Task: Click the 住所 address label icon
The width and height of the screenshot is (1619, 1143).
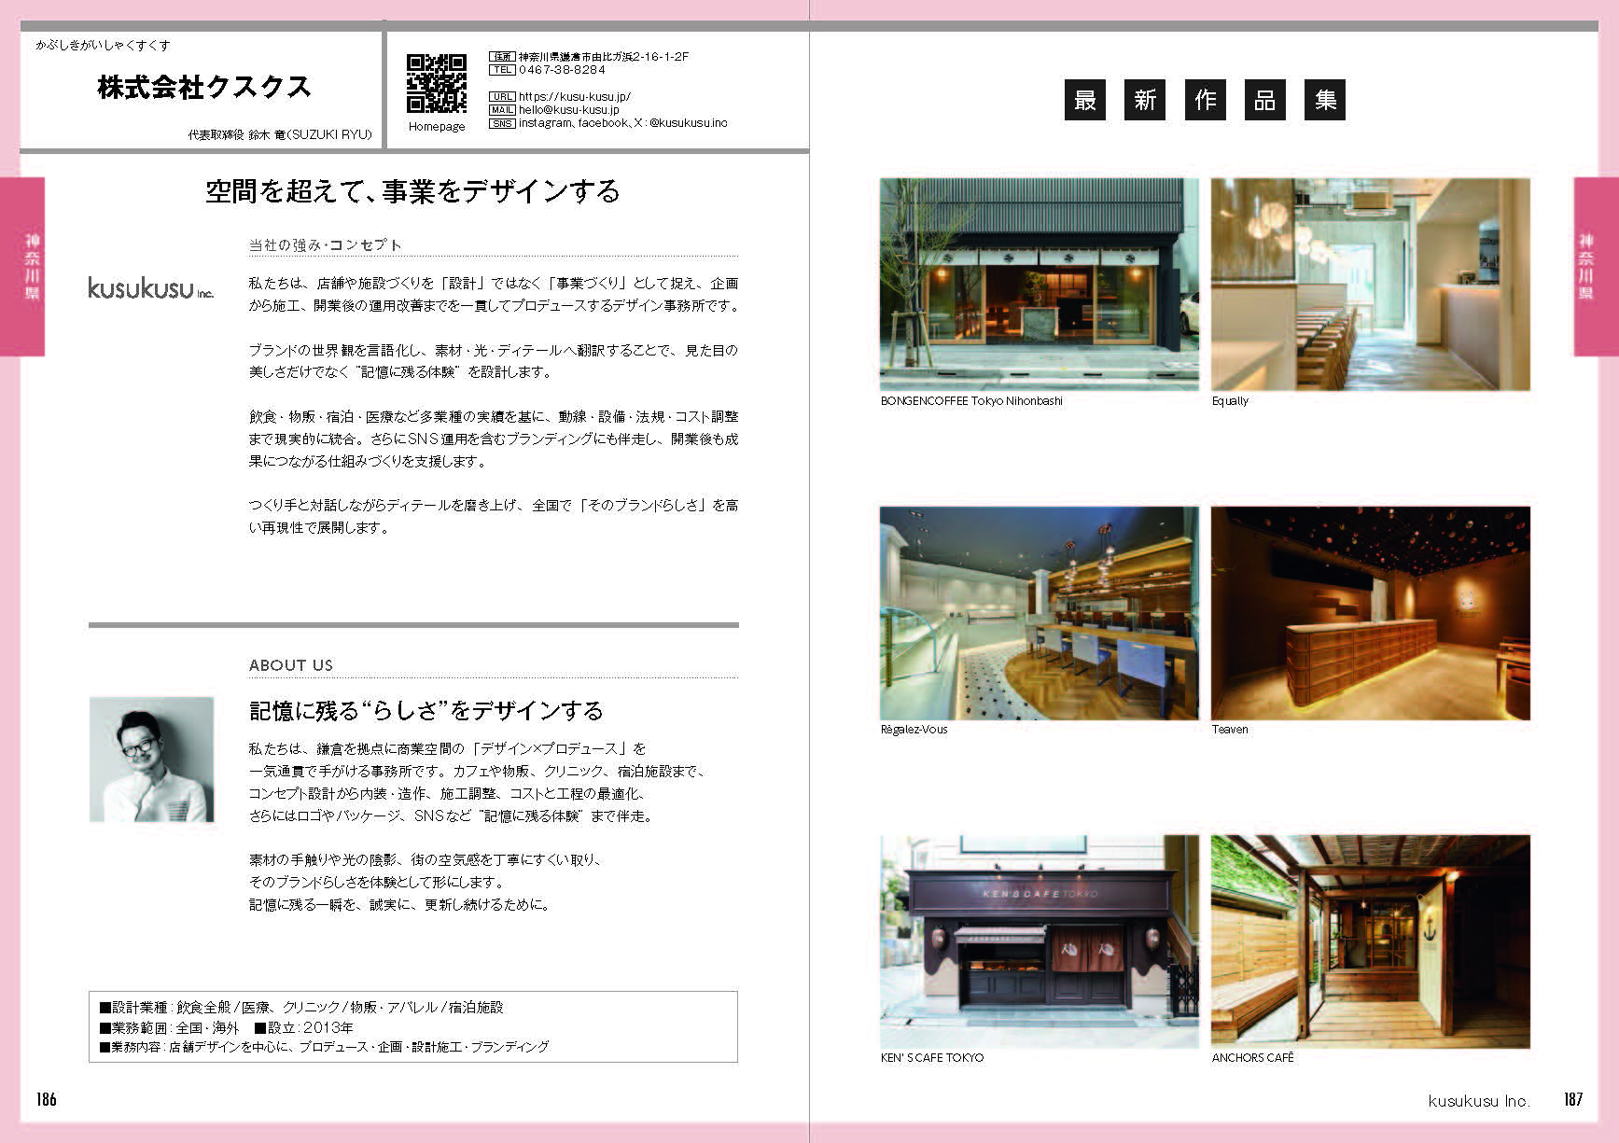Action: [502, 57]
